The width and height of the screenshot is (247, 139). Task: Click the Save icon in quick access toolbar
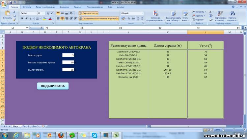[x=11, y=2]
